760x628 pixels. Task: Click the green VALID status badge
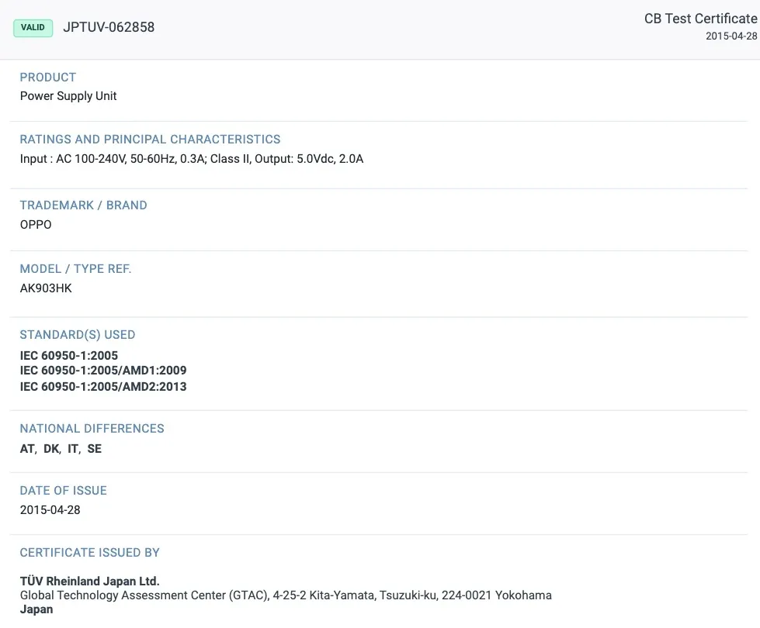point(33,28)
